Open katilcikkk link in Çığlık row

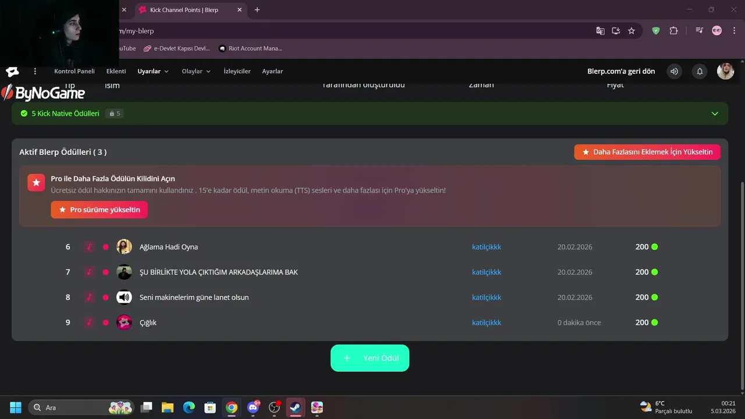[487, 322]
